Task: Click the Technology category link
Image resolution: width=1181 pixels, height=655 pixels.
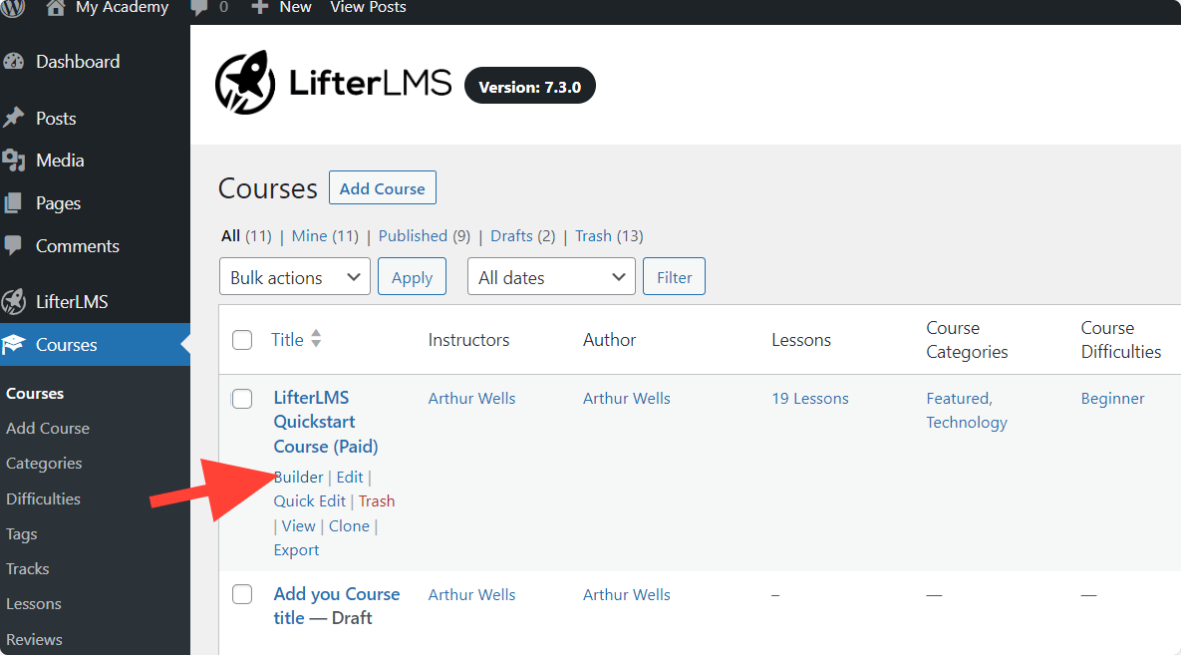Action: (x=967, y=423)
